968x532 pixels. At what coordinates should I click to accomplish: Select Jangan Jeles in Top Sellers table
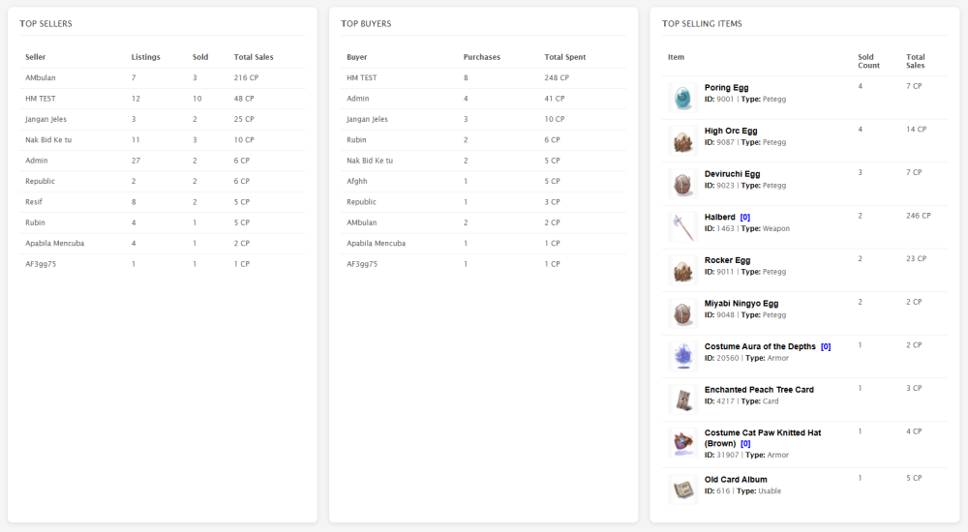(45, 119)
